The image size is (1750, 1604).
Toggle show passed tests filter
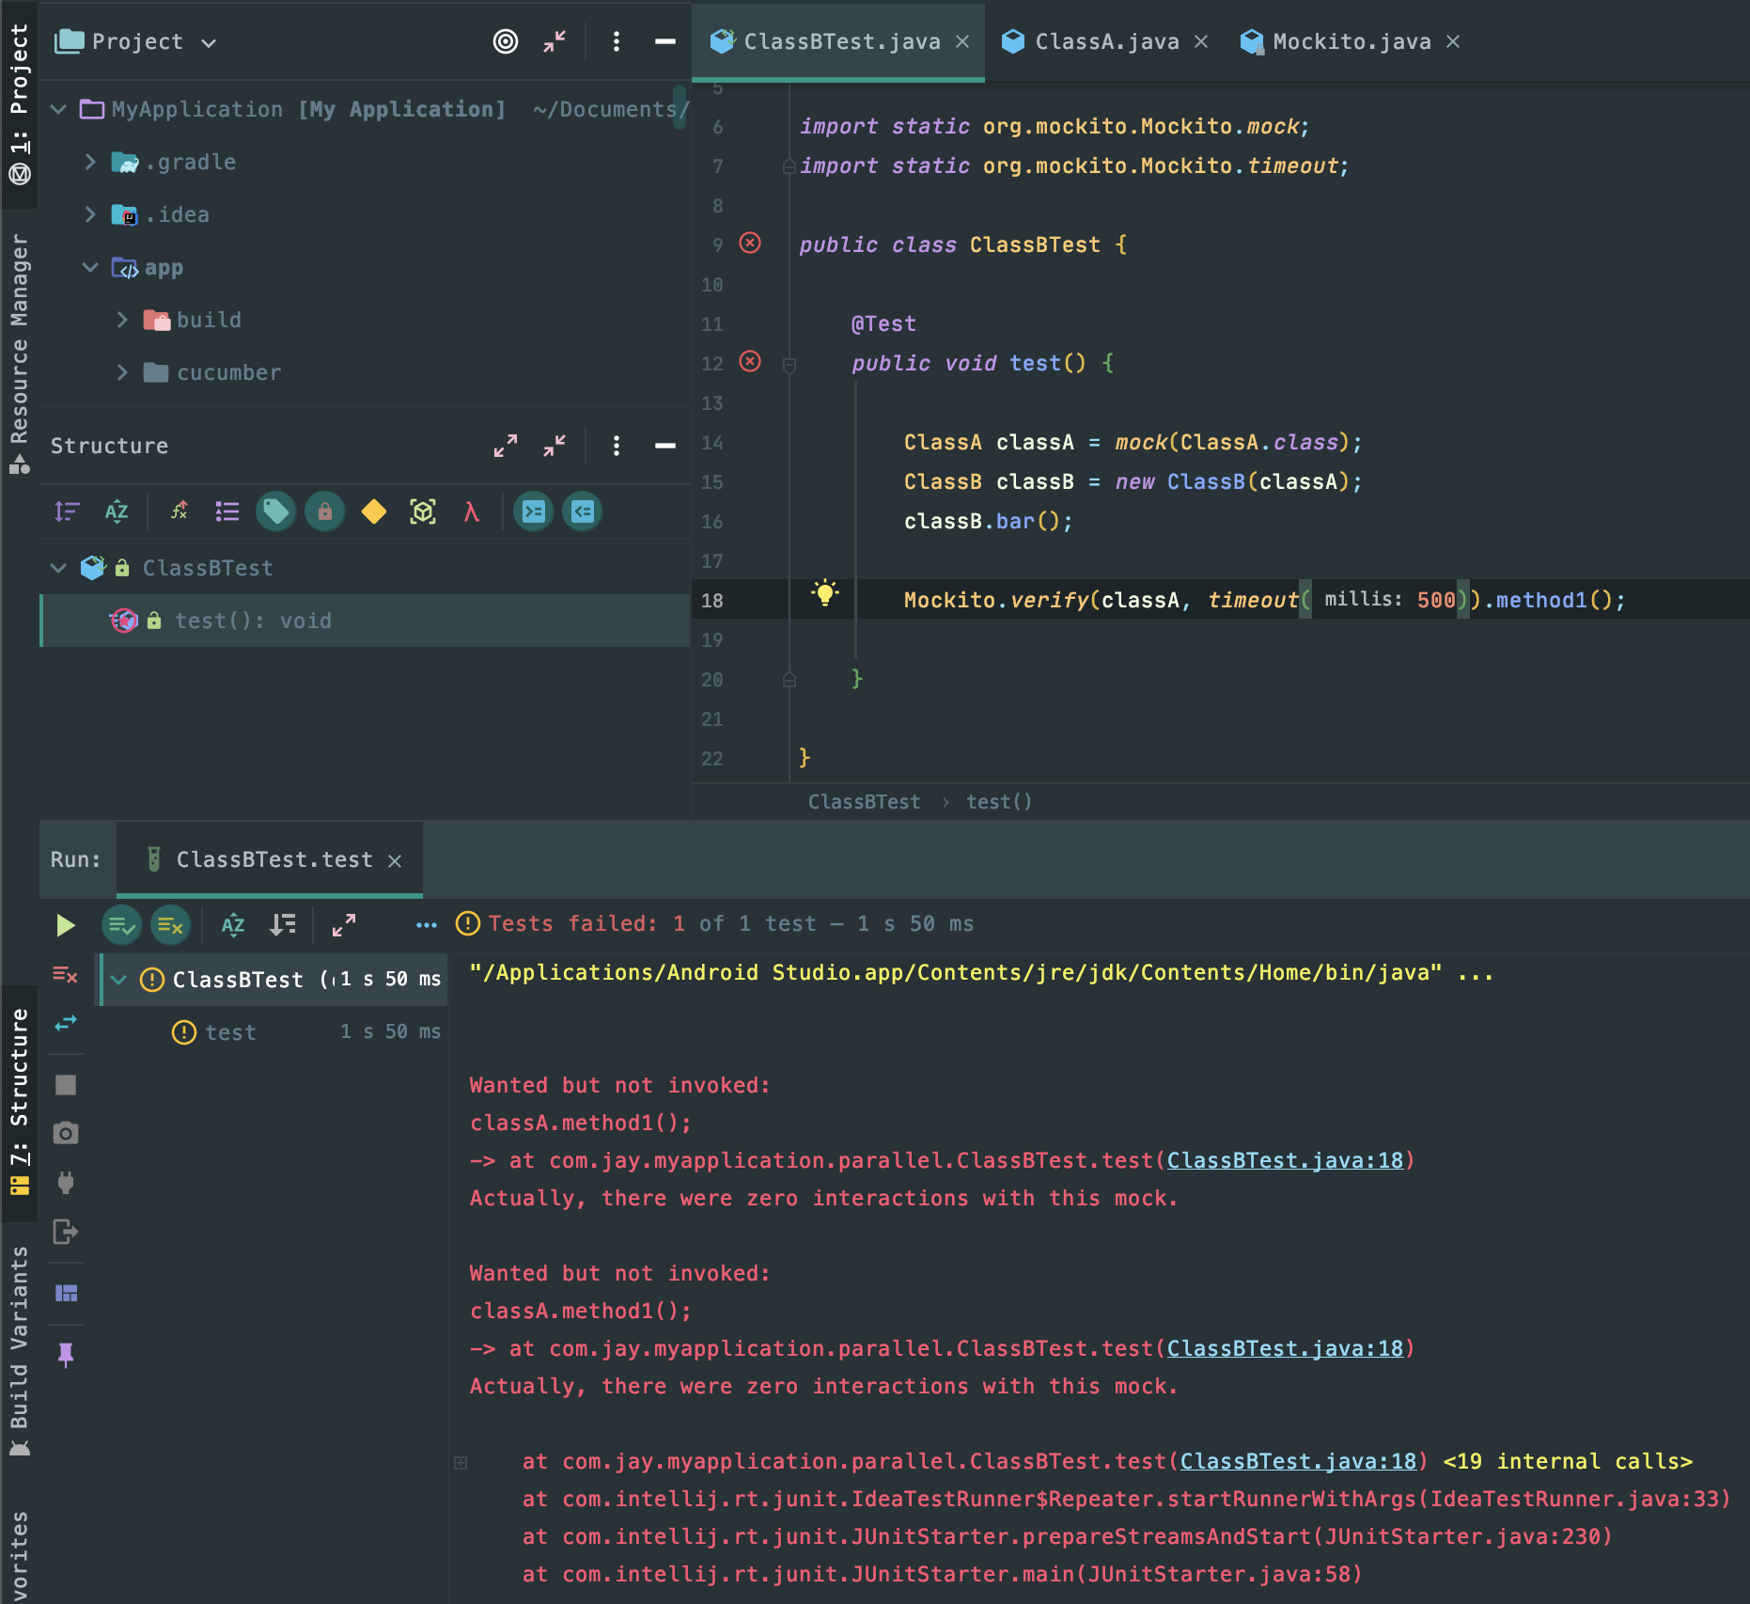click(121, 925)
